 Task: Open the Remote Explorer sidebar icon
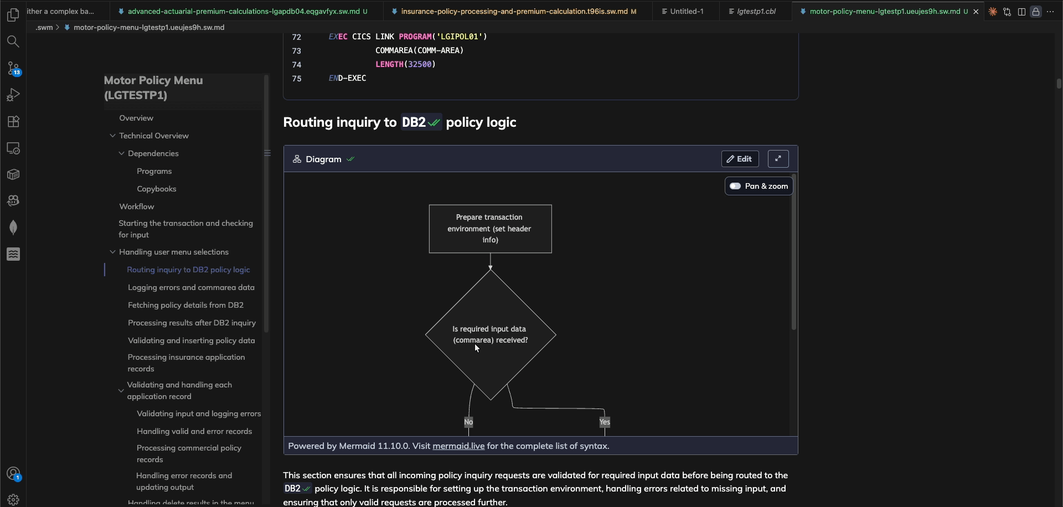pos(13,148)
